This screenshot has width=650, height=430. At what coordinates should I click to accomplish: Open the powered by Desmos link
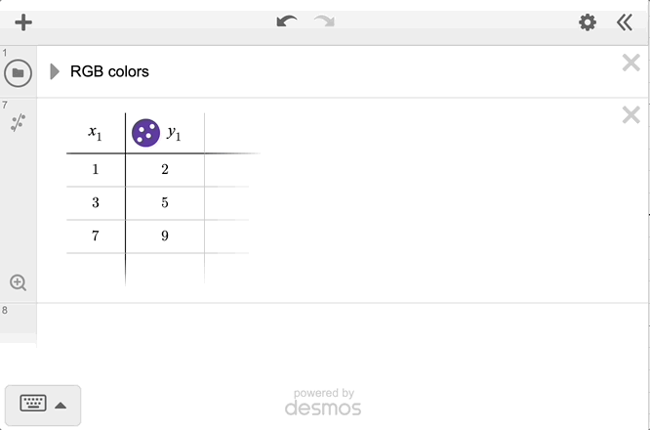coord(323,402)
